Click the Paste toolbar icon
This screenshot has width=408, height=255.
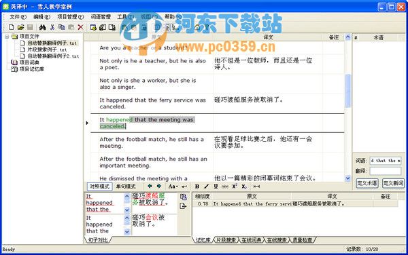(71, 27)
